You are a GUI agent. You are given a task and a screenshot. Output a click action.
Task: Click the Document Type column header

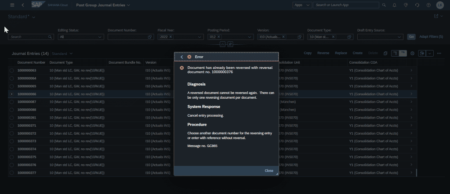pyautogui.click(x=61, y=62)
